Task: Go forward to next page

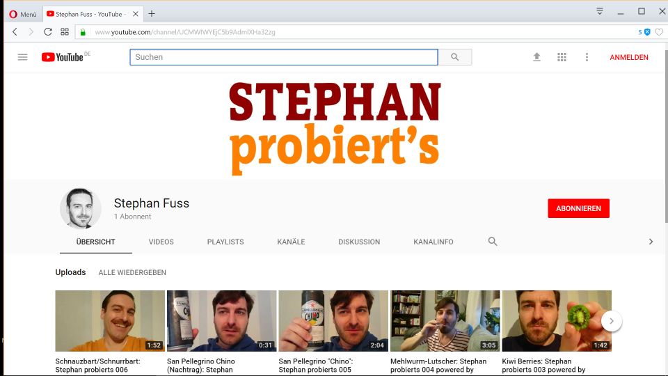Action: click(x=31, y=32)
